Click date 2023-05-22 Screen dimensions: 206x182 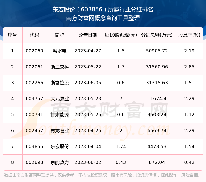click(88, 67)
